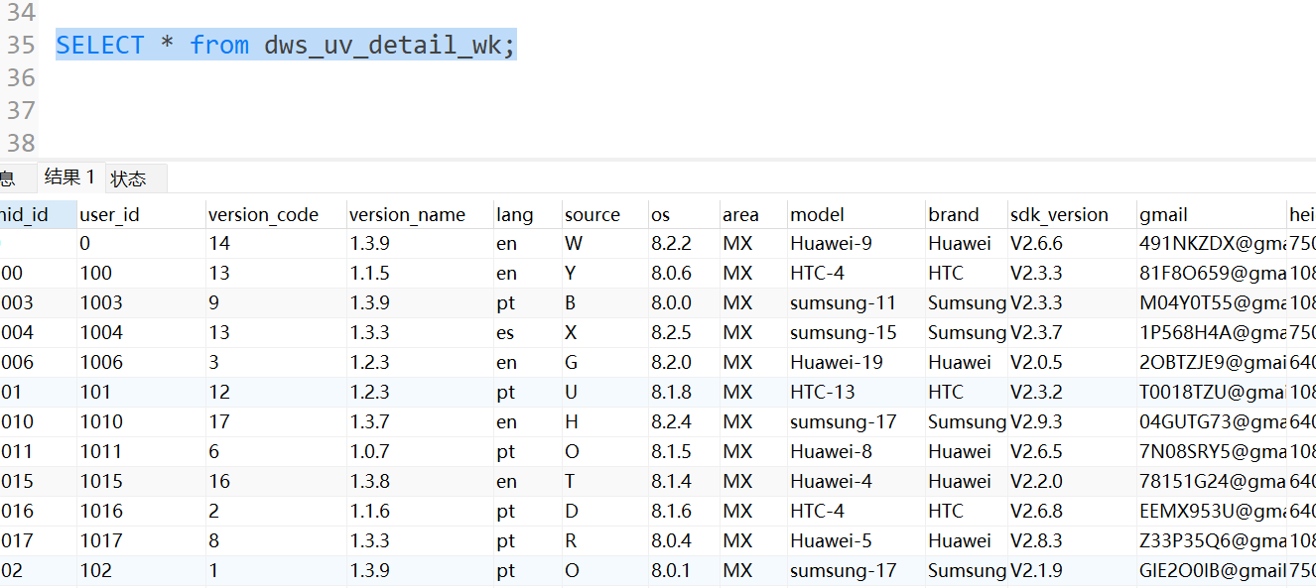Screen dimensions: 1316x588
Task: Place cursor on empty line 37
Action: click(x=397, y=110)
